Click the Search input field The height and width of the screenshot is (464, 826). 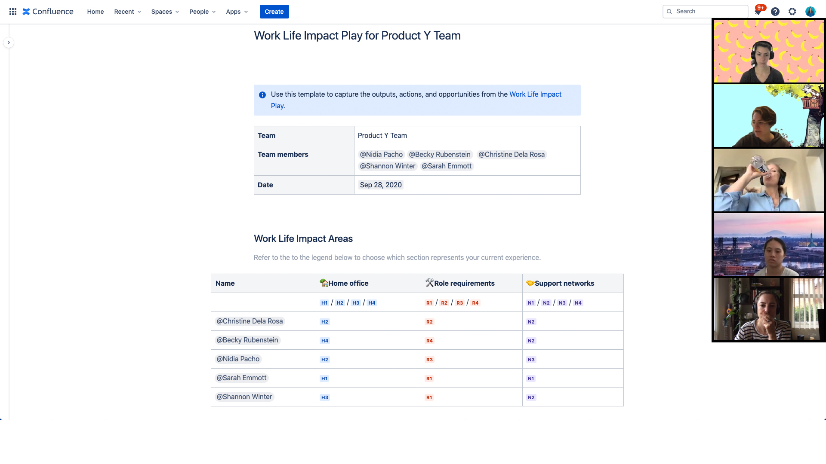(706, 11)
